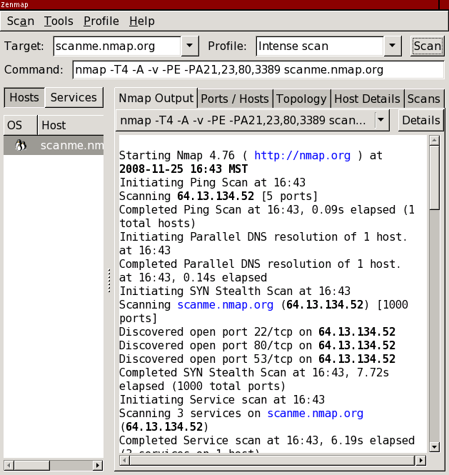Start the scan with Scan button
Screen dimensions: 449x475
coord(427,46)
